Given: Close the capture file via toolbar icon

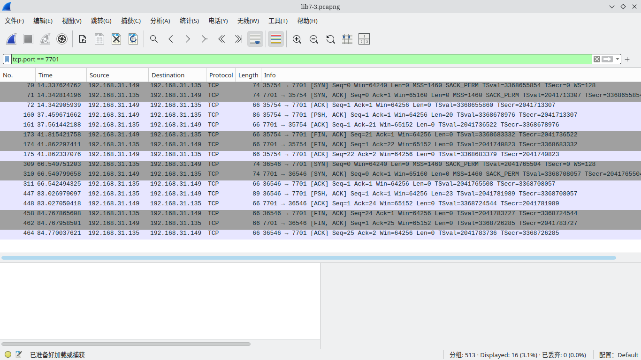Looking at the screenshot, I should [116, 39].
